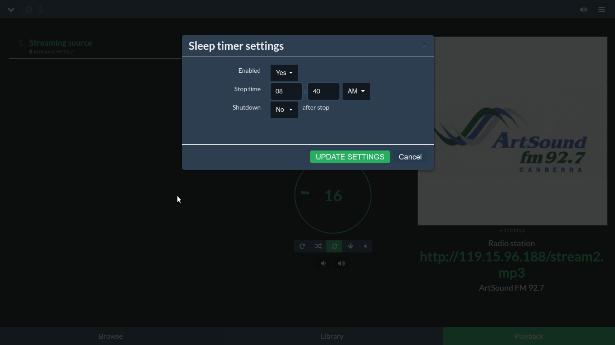
Task: Click the stream URL title text
Action: (511, 265)
